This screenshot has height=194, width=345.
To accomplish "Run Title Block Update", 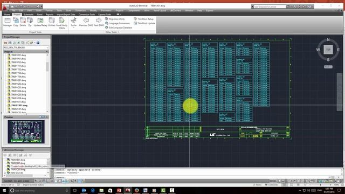I will click(x=144, y=23).
